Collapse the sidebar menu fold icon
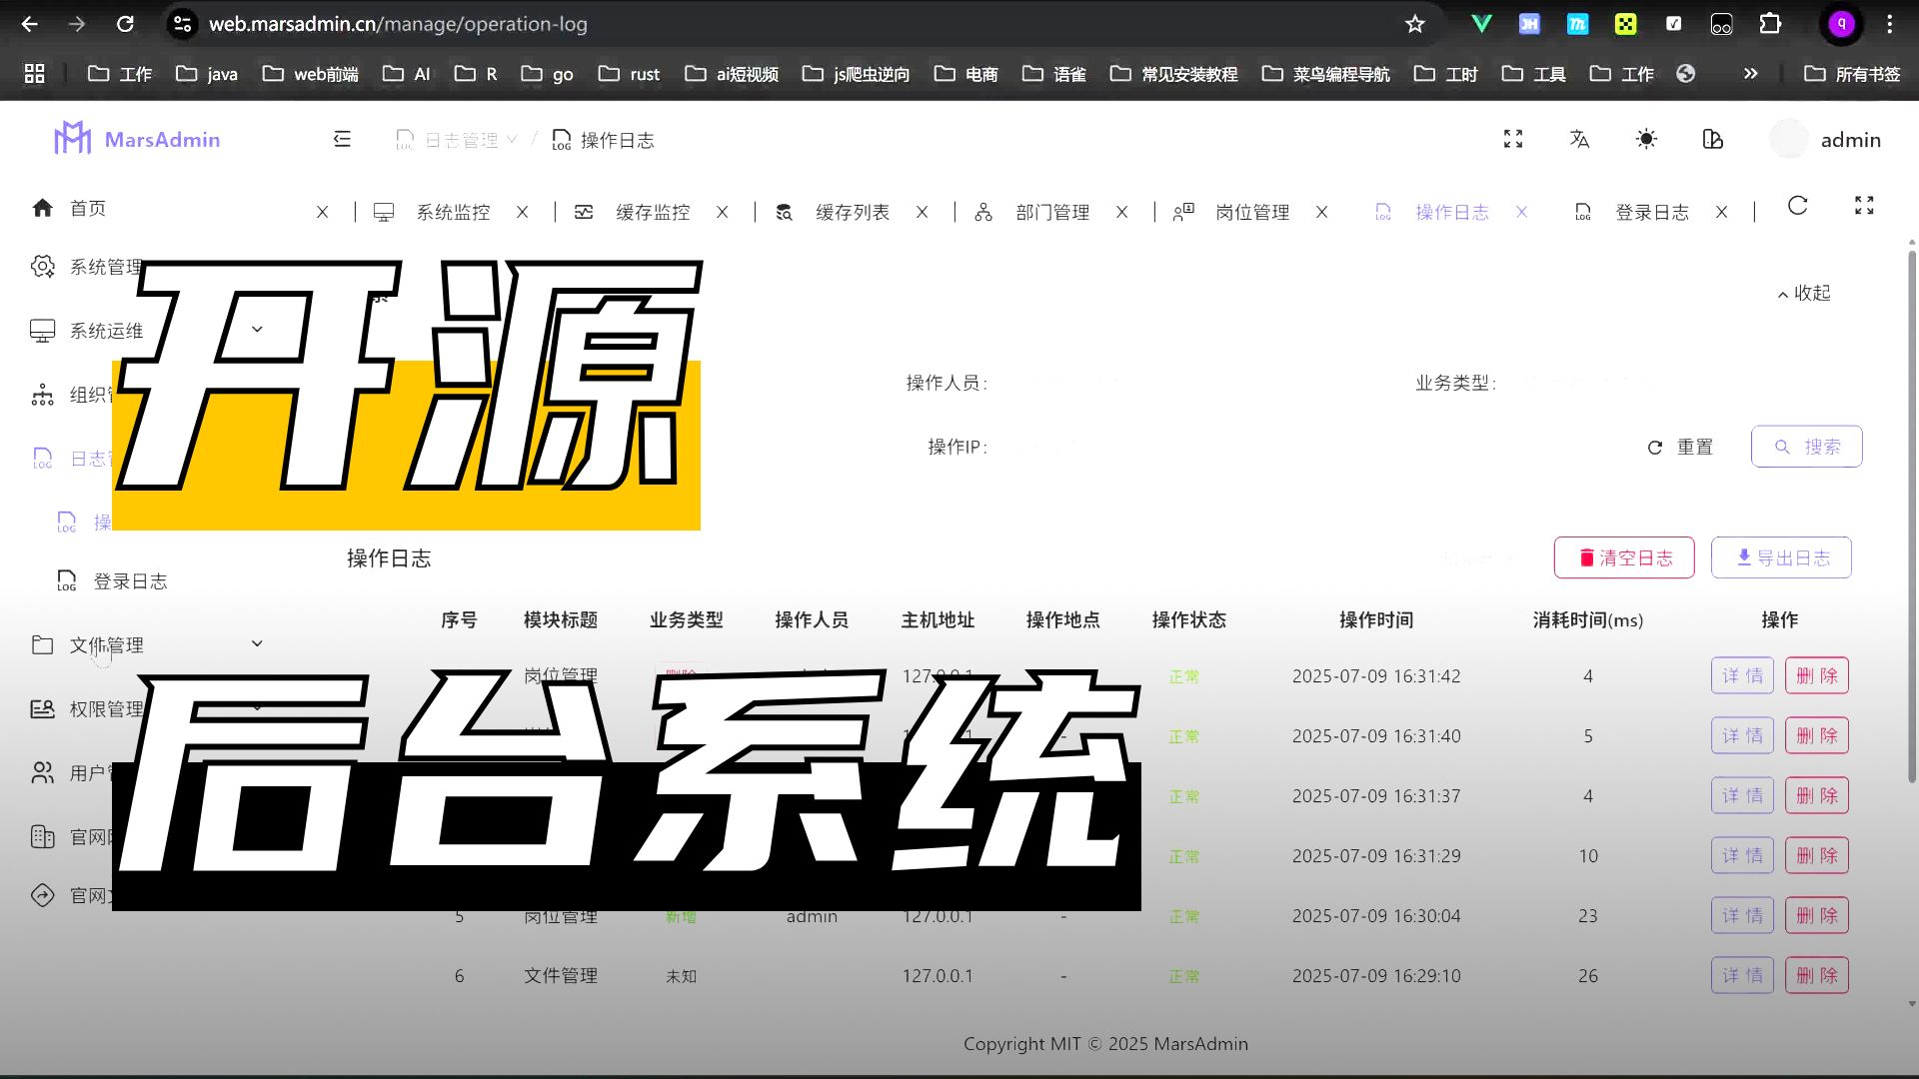This screenshot has height=1079, width=1919. point(342,139)
